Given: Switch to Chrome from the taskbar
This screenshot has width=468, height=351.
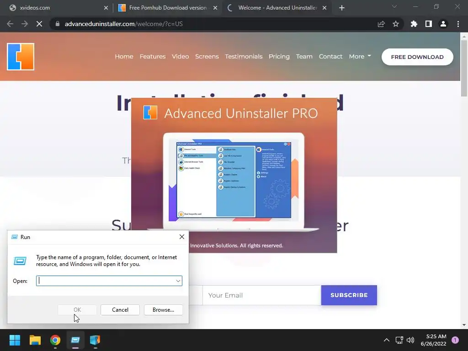Looking at the screenshot, I should 55,340.
